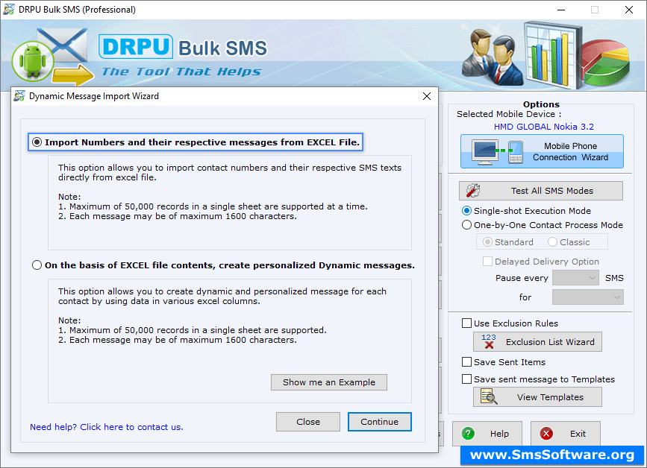Open Exclusion List Wizard
Viewport: 647px width, 468px height.
(x=537, y=342)
